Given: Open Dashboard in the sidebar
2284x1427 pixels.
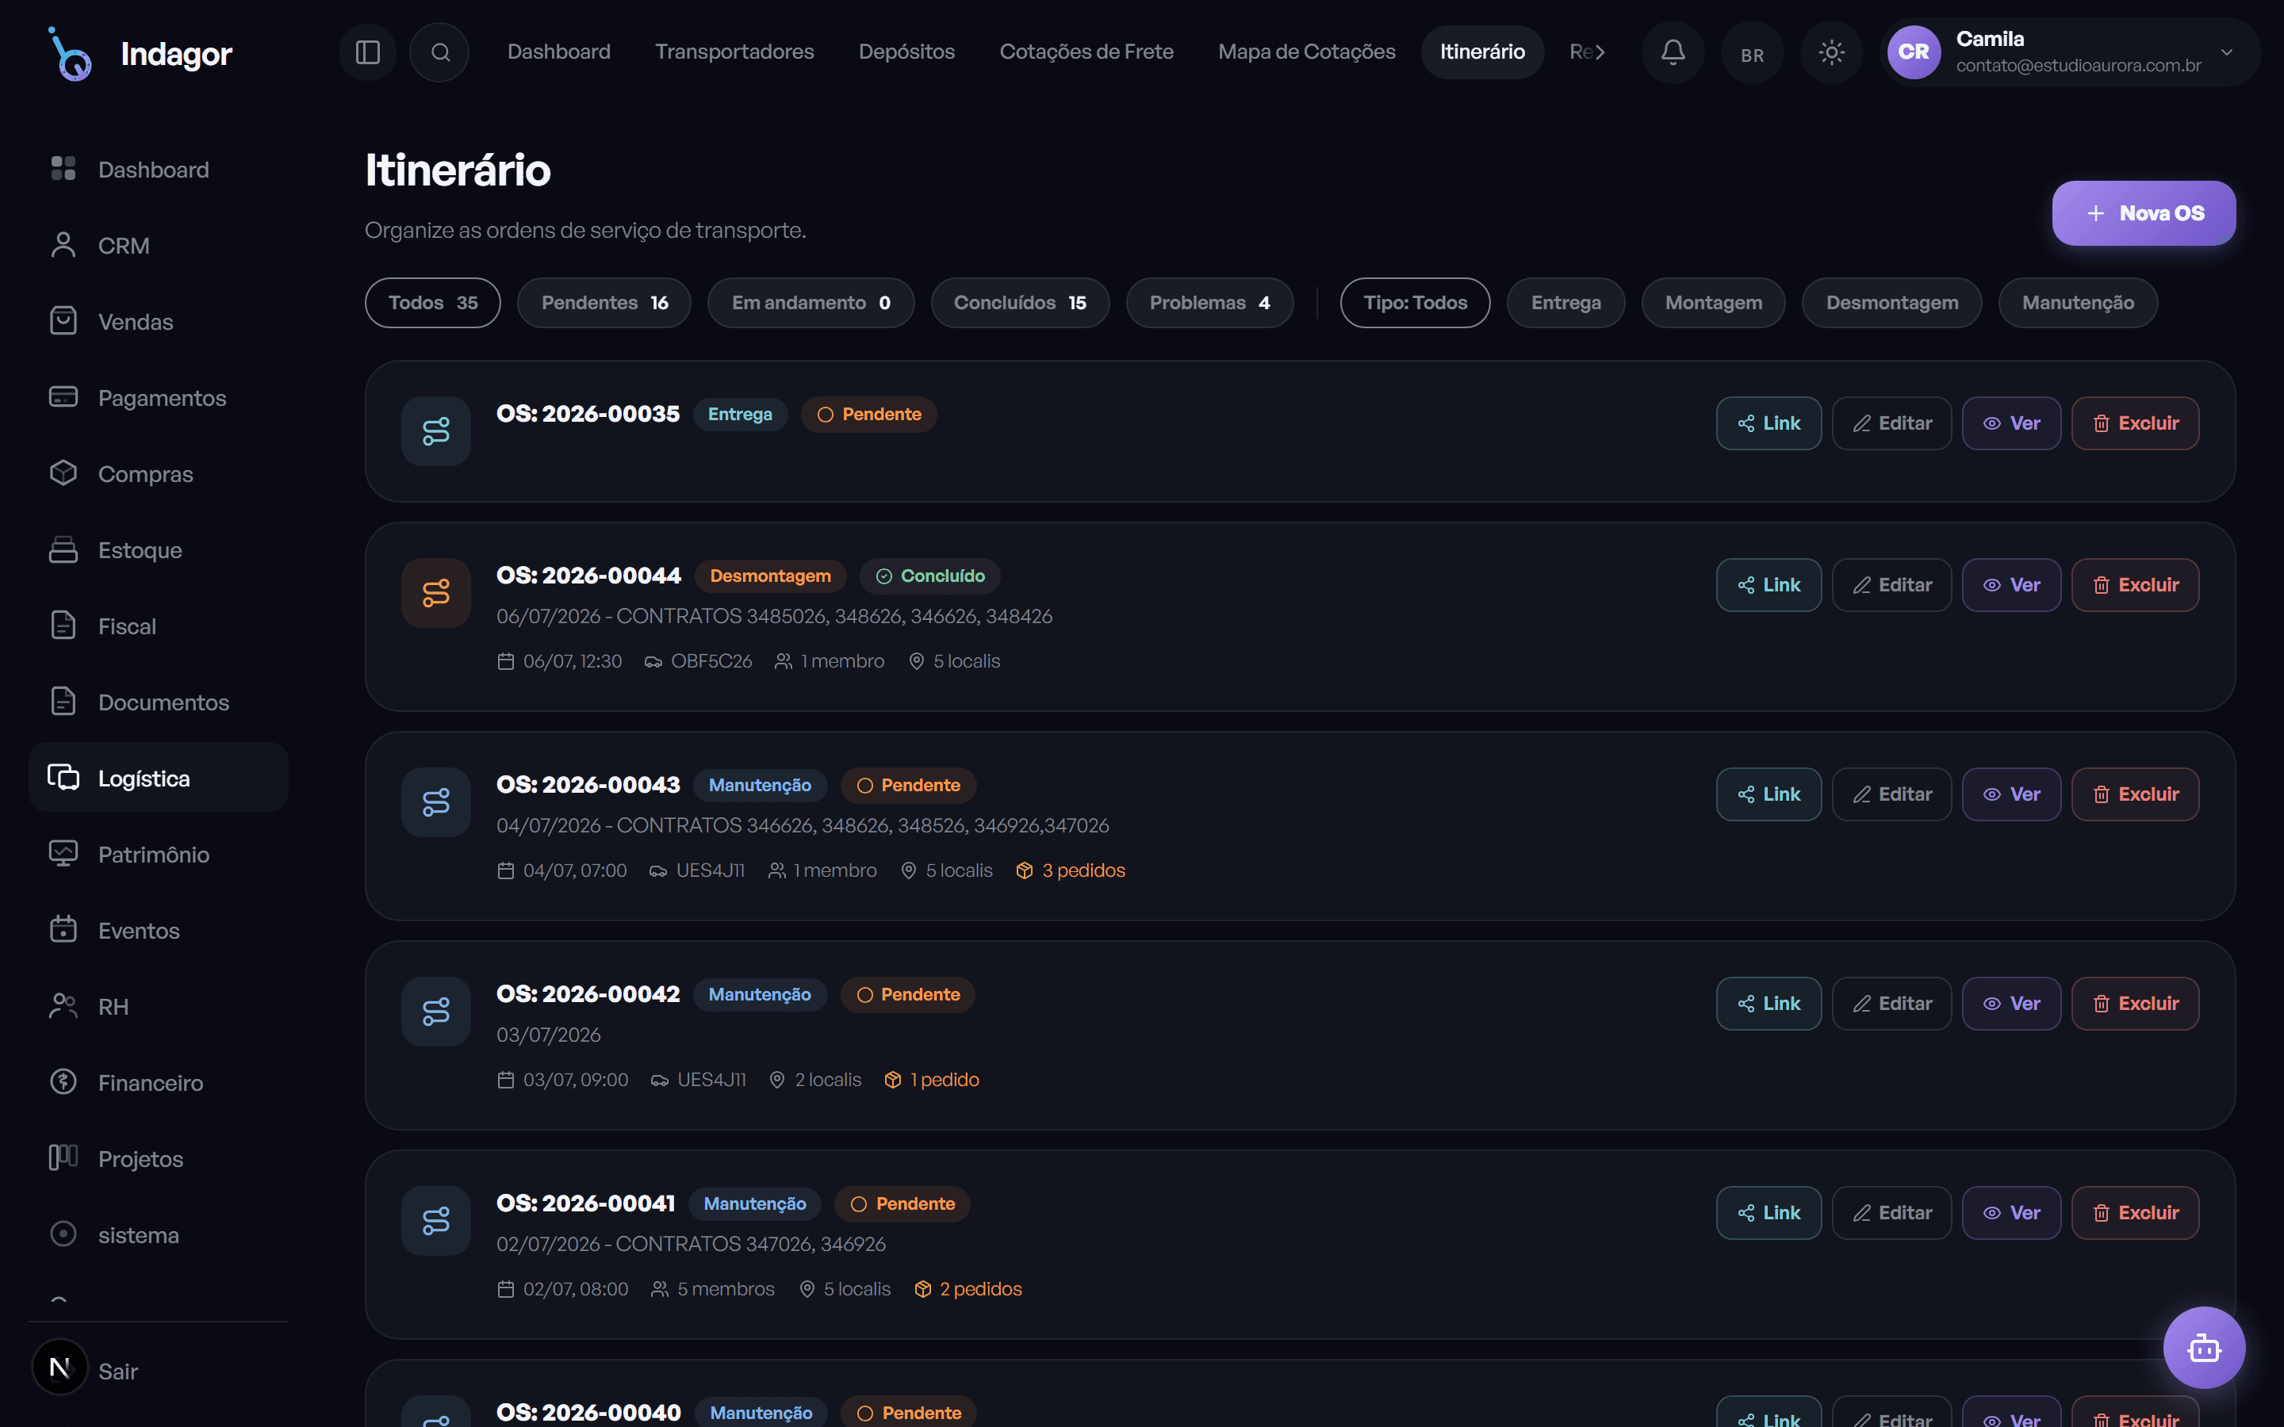Looking at the screenshot, I should click(158, 170).
